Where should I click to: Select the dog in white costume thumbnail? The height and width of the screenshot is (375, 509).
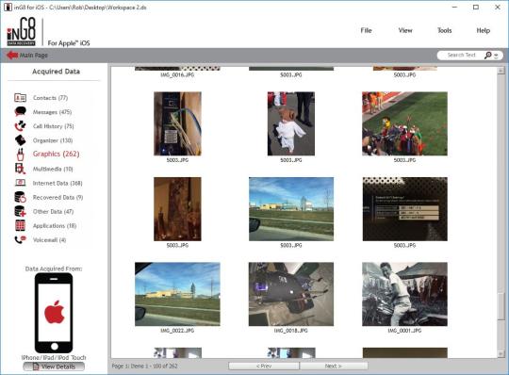[x=291, y=123]
